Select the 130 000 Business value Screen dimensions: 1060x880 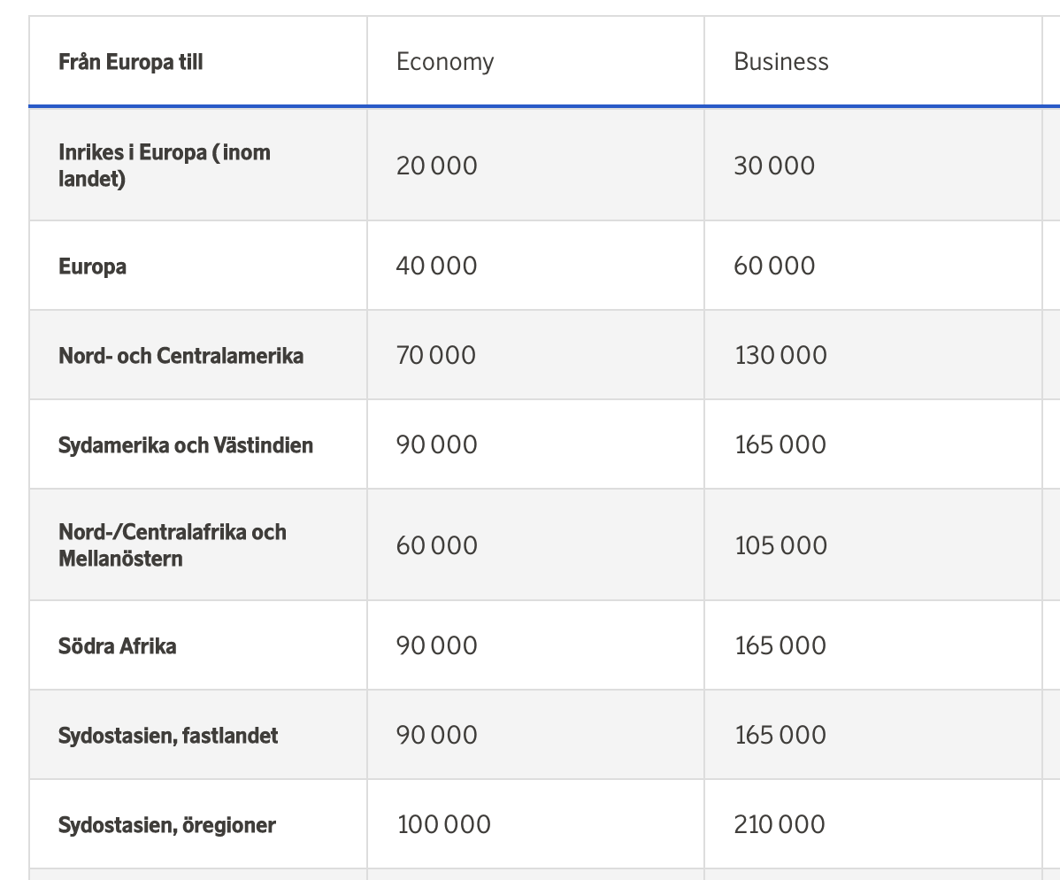coord(780,356)
